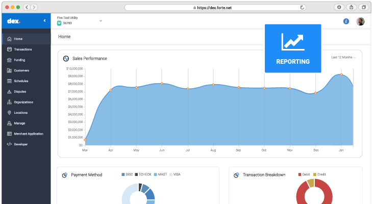Open Developer menu label

[21, 144]
